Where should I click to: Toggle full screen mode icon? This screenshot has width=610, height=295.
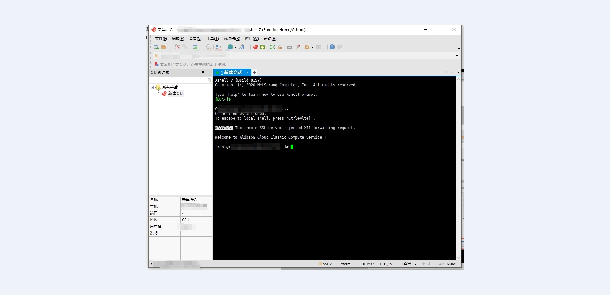pyautogui.click(x=273, y=47)
